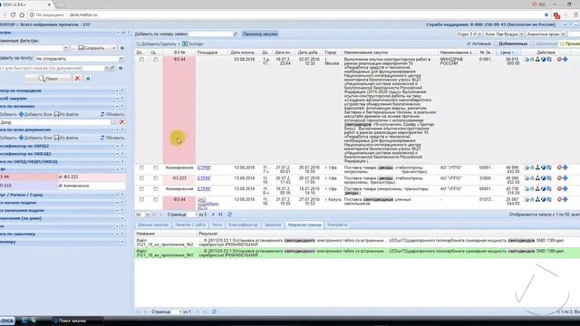Image resolution: width=580 pixels, height=326 pixels.
Task: Expand the Способ закупки filter section
Action: pyautogui.click(x=117, y=99)
